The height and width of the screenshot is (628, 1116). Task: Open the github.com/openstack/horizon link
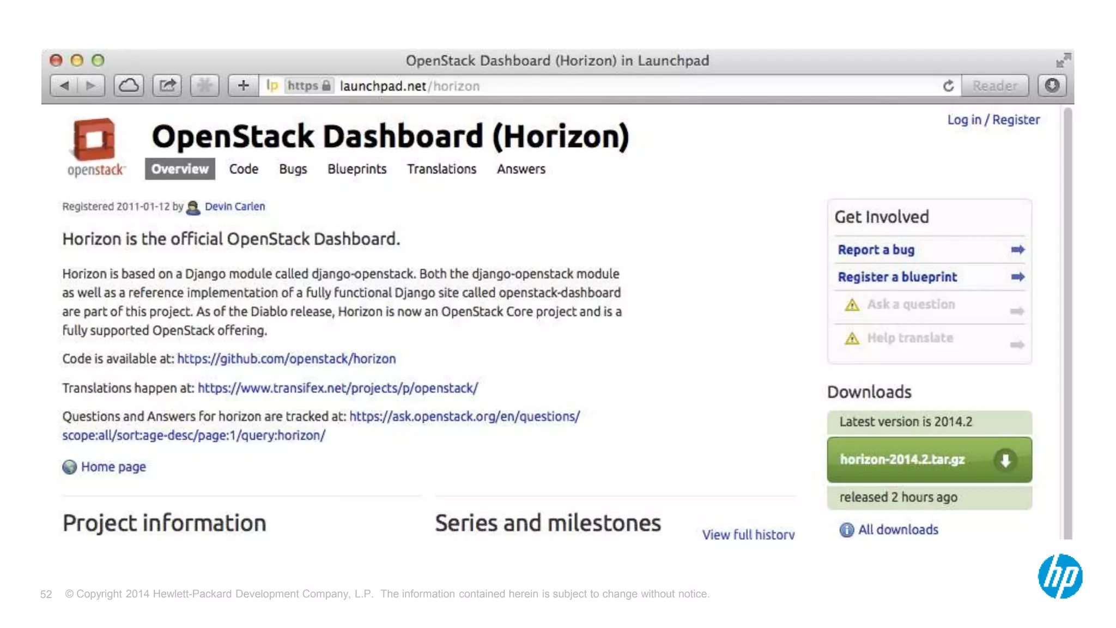286,359
